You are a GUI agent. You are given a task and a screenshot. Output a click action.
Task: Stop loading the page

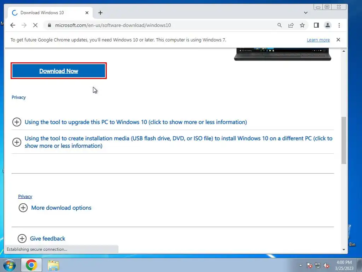point(35,25)
